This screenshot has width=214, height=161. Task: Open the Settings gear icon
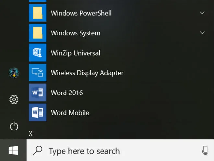[x=14, y=100]
